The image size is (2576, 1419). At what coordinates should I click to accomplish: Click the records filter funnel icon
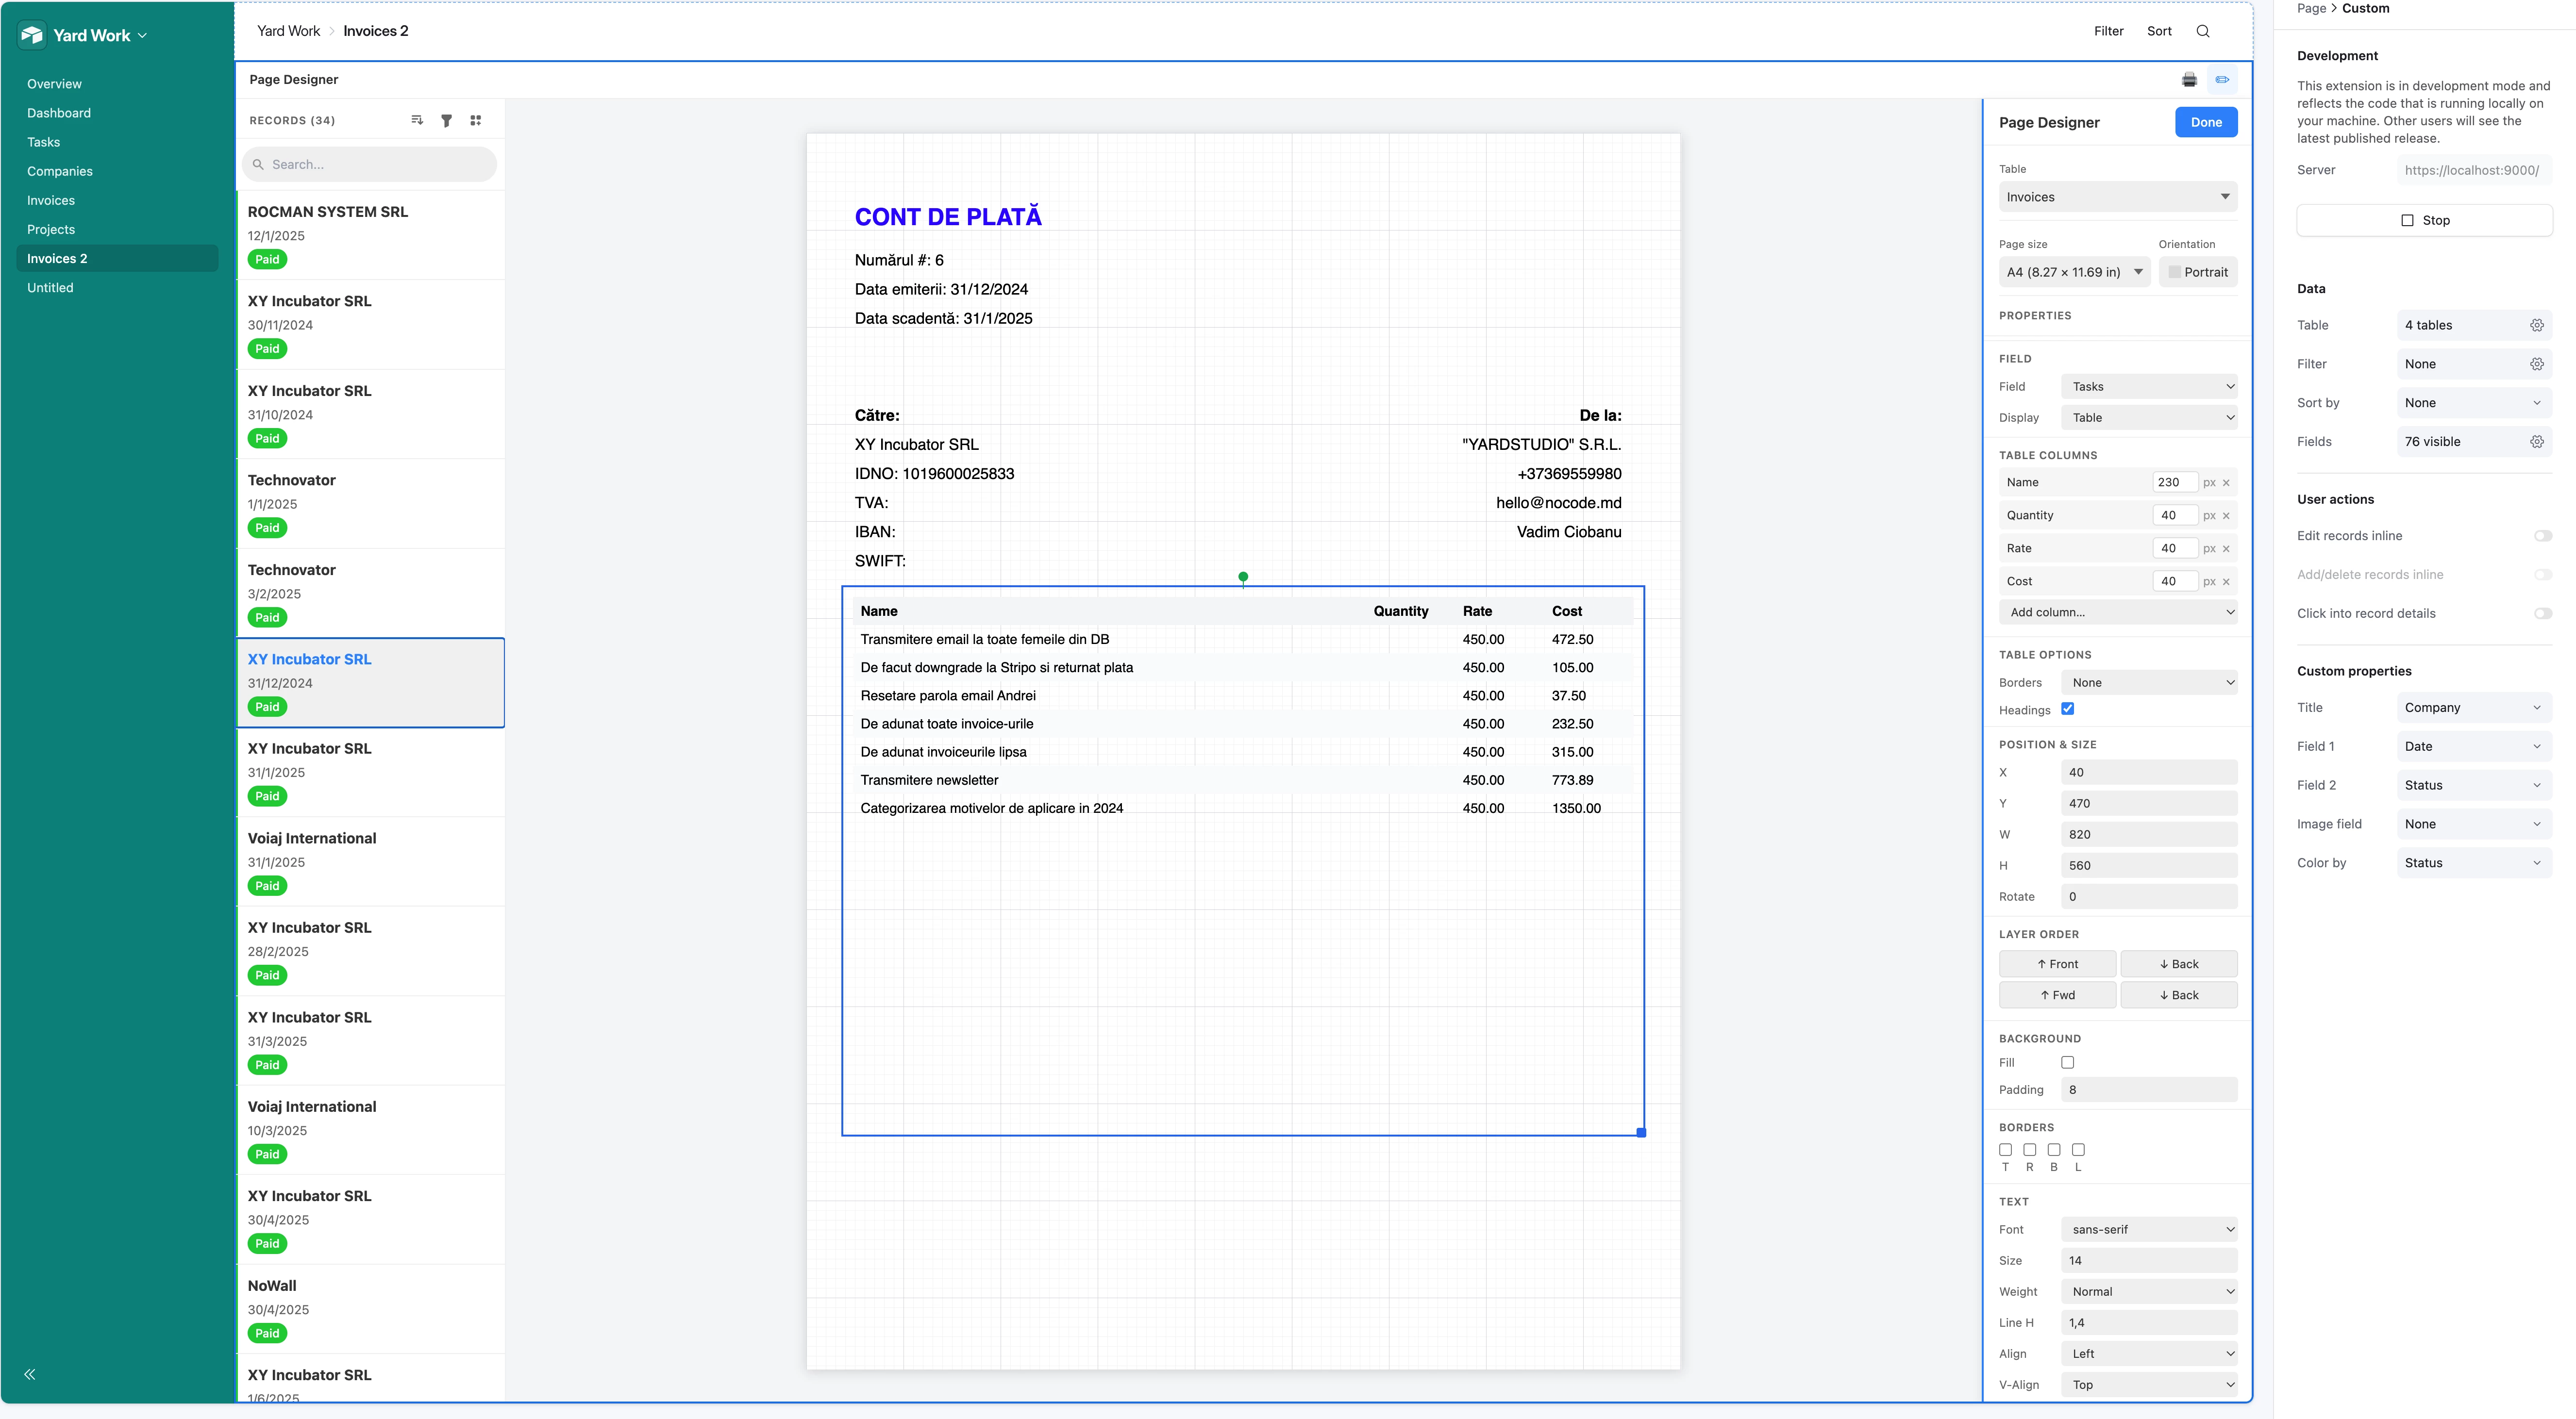tap(446, 120)
